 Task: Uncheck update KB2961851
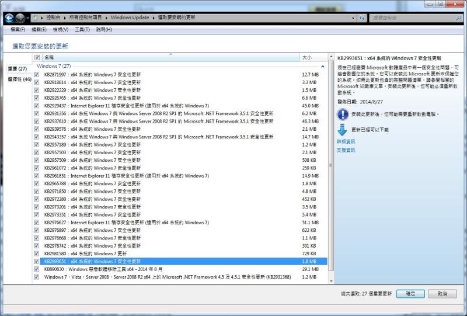coord(36,176)
